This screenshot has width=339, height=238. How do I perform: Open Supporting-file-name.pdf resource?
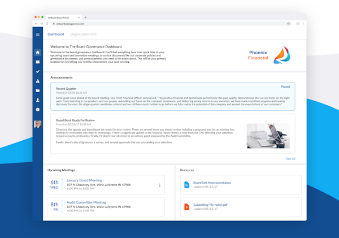pos(210,205)
